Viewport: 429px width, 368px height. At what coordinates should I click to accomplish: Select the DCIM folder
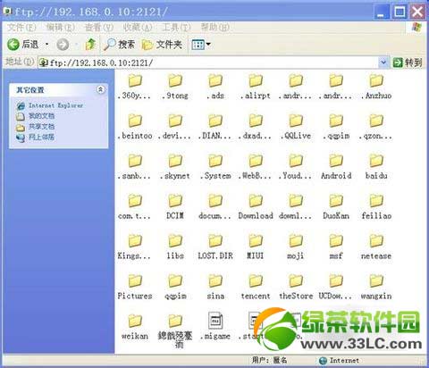point(175,206)
